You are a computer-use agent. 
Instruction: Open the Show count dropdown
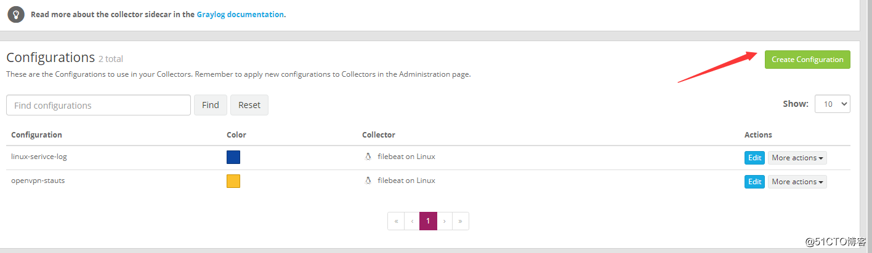coord(833,104)
